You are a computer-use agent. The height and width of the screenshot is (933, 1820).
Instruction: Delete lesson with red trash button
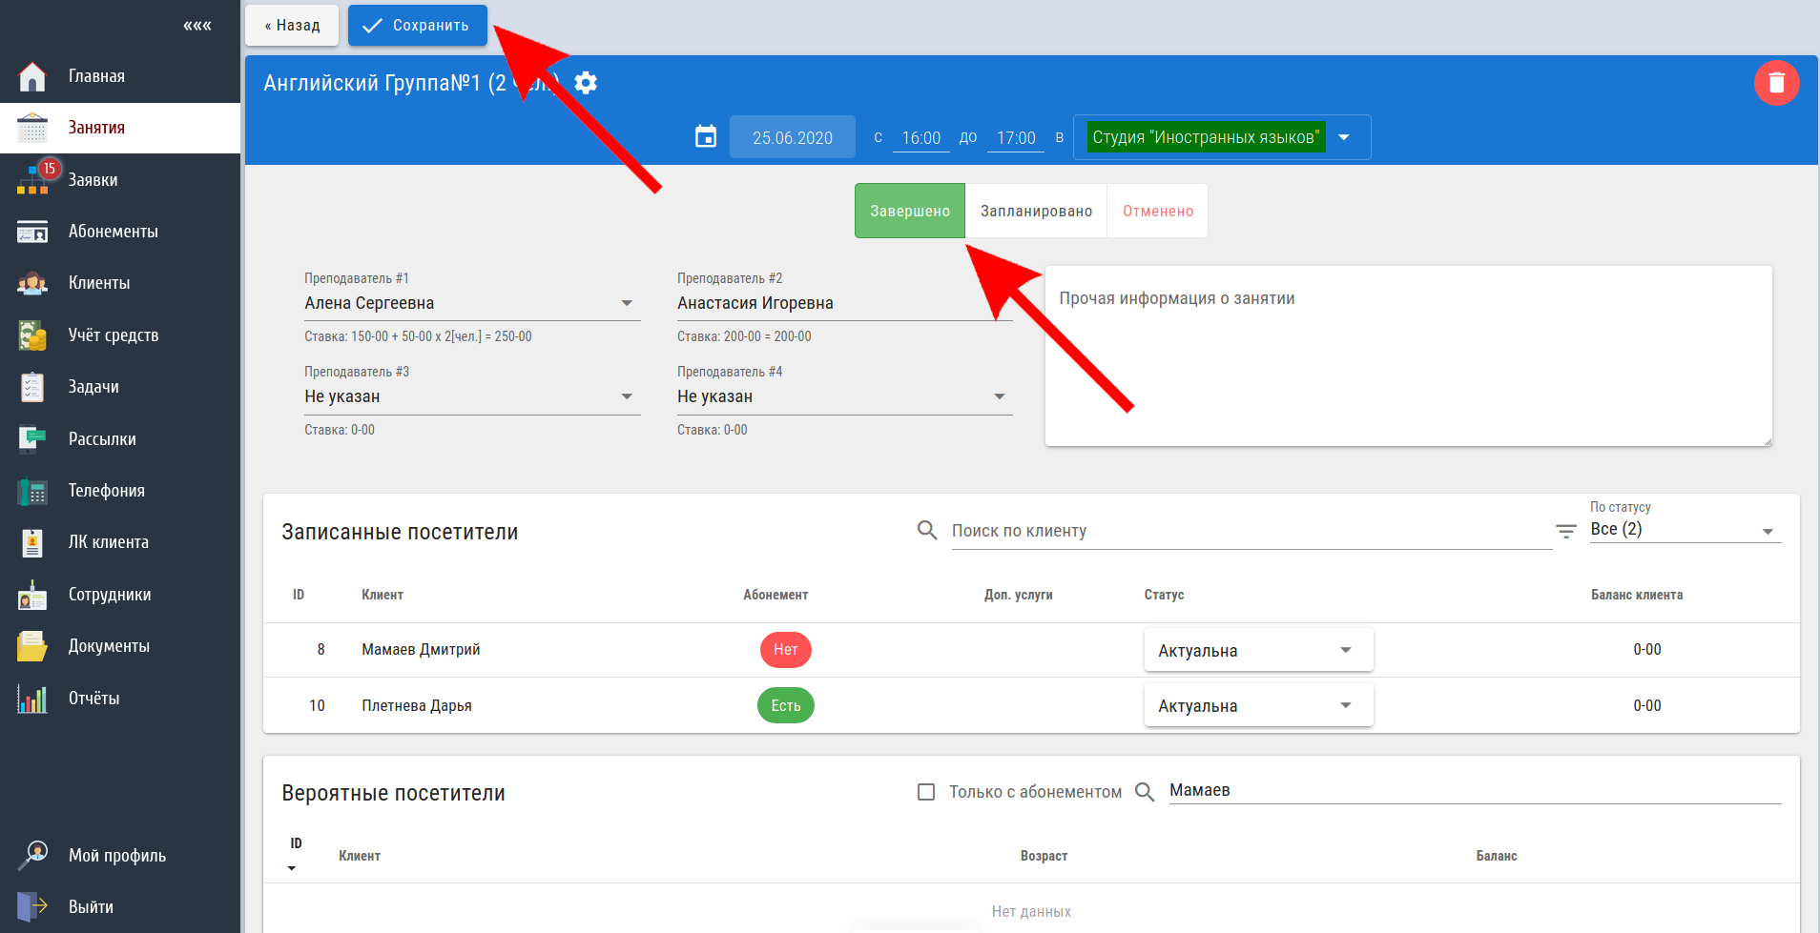[x=1777, y=83]
